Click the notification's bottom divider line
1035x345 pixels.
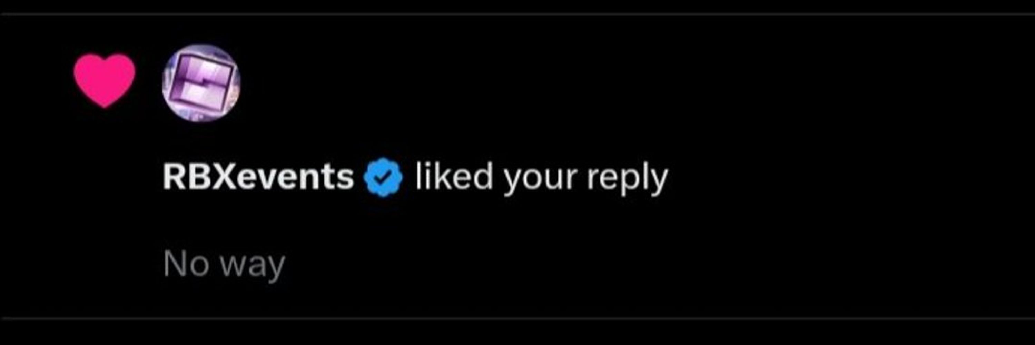coord(517,319)
